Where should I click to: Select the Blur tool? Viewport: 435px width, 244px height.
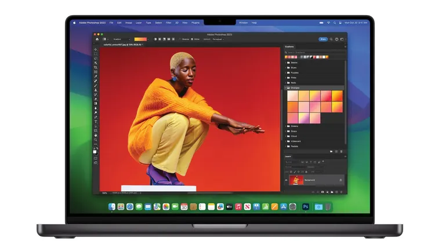96,108
